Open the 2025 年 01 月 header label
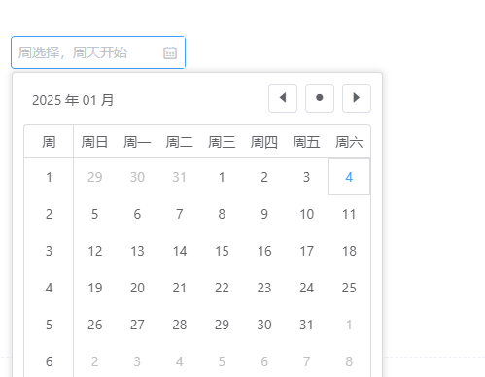The image size is (485, 377). (x=73, y=100)
